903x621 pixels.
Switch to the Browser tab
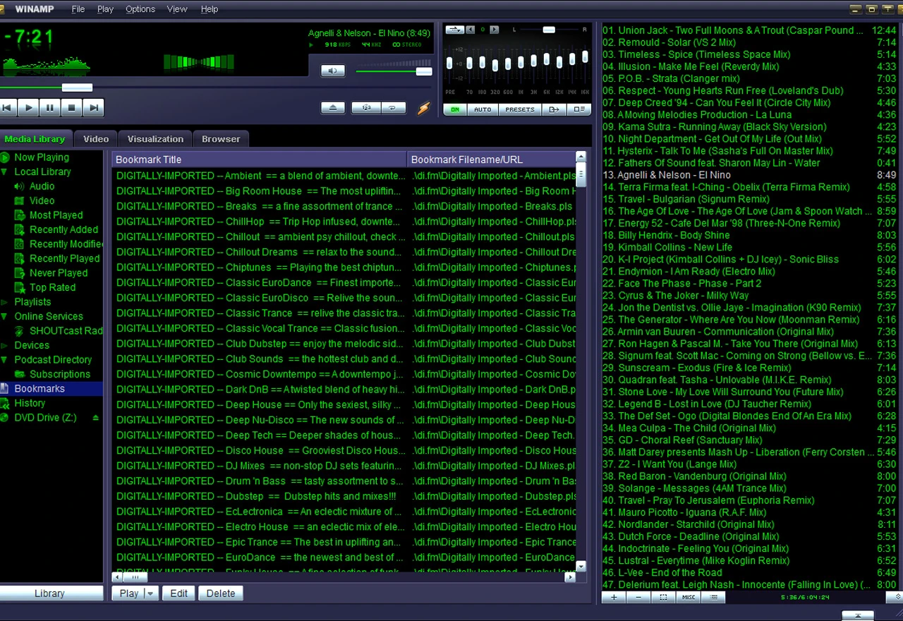(221, 139)
